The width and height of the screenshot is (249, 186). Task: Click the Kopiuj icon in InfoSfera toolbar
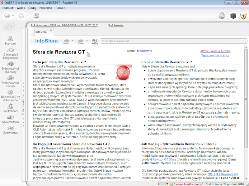95,41
